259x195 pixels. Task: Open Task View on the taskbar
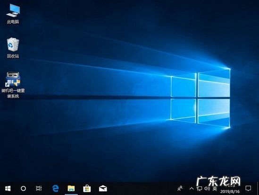[x=39, y=188]
